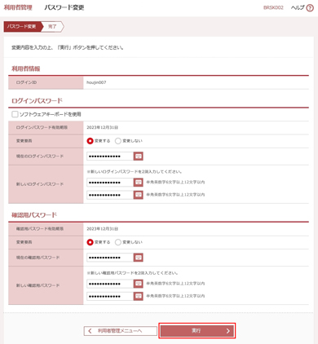Go back via 利用者管理メニューへ button

pos(121,331)
